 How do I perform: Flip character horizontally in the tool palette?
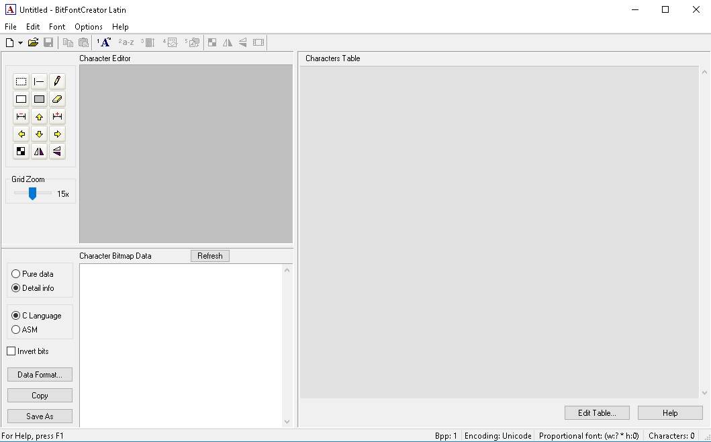pyautogui.click(x=39, y=151)
